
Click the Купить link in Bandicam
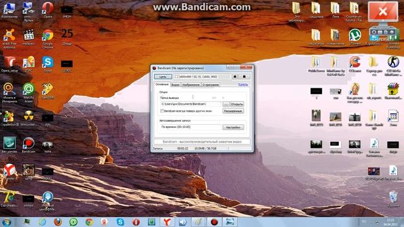click(x=242, y=84)
